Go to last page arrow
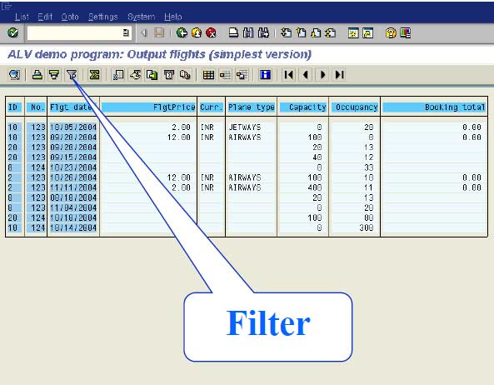 [339, 75]
